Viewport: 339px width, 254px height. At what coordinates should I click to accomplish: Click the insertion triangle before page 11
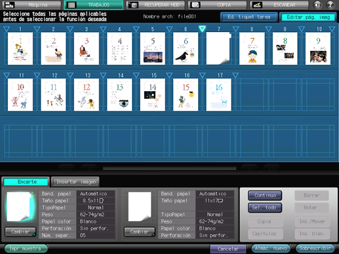[x=7, y=75]
